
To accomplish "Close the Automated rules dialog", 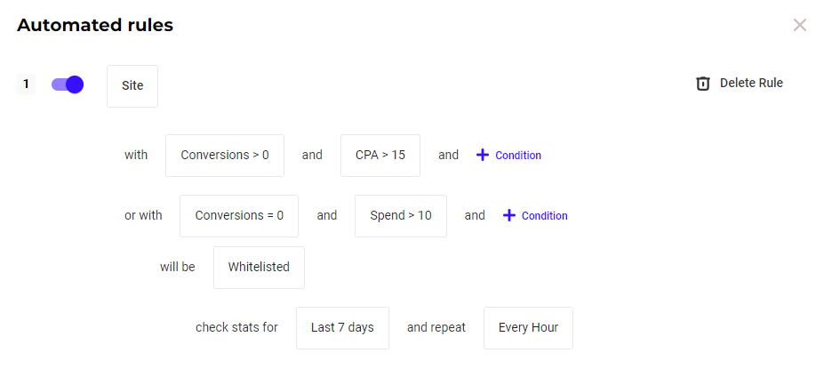I will pyautogui.click(x=799, y=25).
